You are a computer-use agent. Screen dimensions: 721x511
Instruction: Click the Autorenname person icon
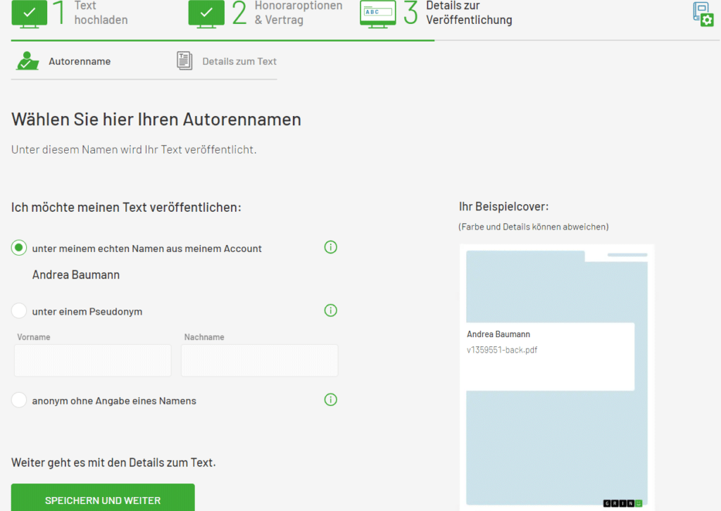(27, 61)
